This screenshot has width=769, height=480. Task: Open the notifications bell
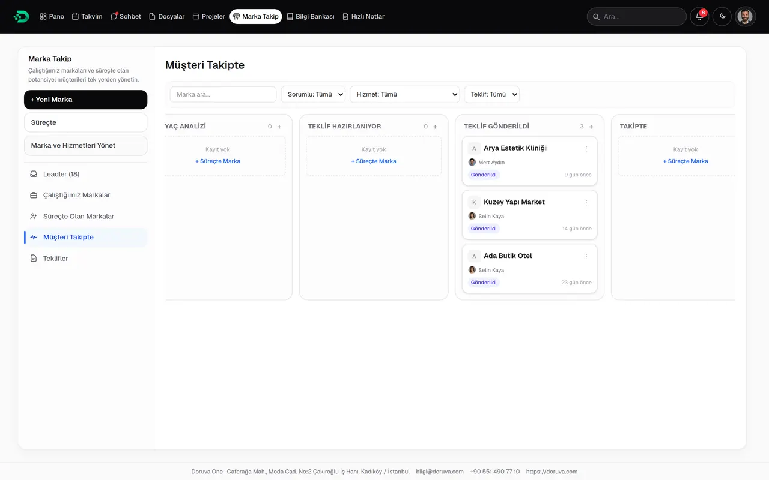click(x=699, y=16)
